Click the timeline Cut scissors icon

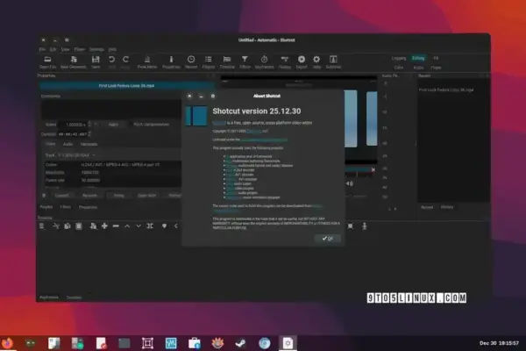click(56, 226)
